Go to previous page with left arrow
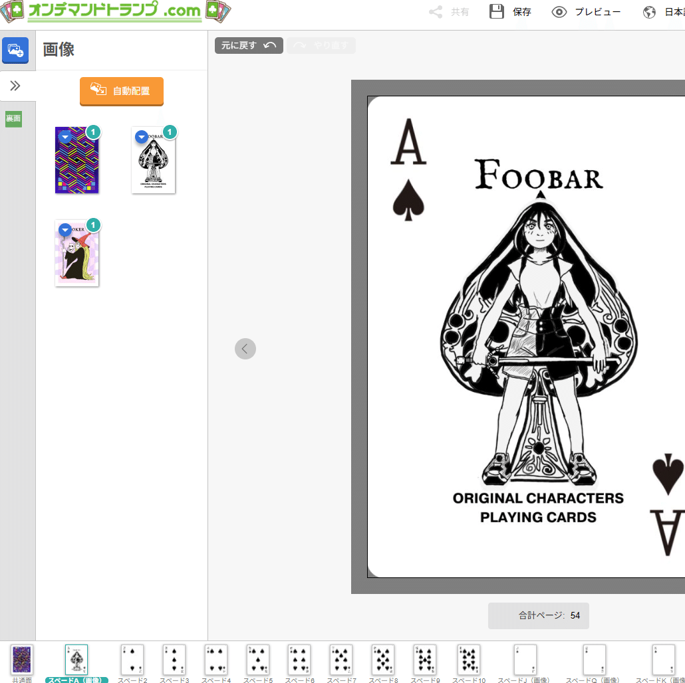Viewport: 685px width, 683px height. 245,349
